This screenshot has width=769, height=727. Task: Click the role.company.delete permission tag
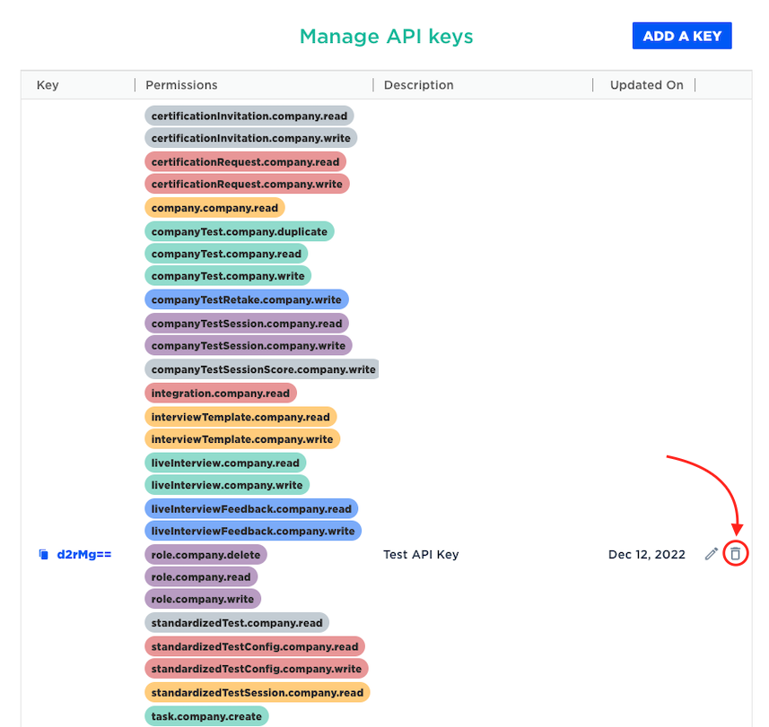click(x=205, y=555)
